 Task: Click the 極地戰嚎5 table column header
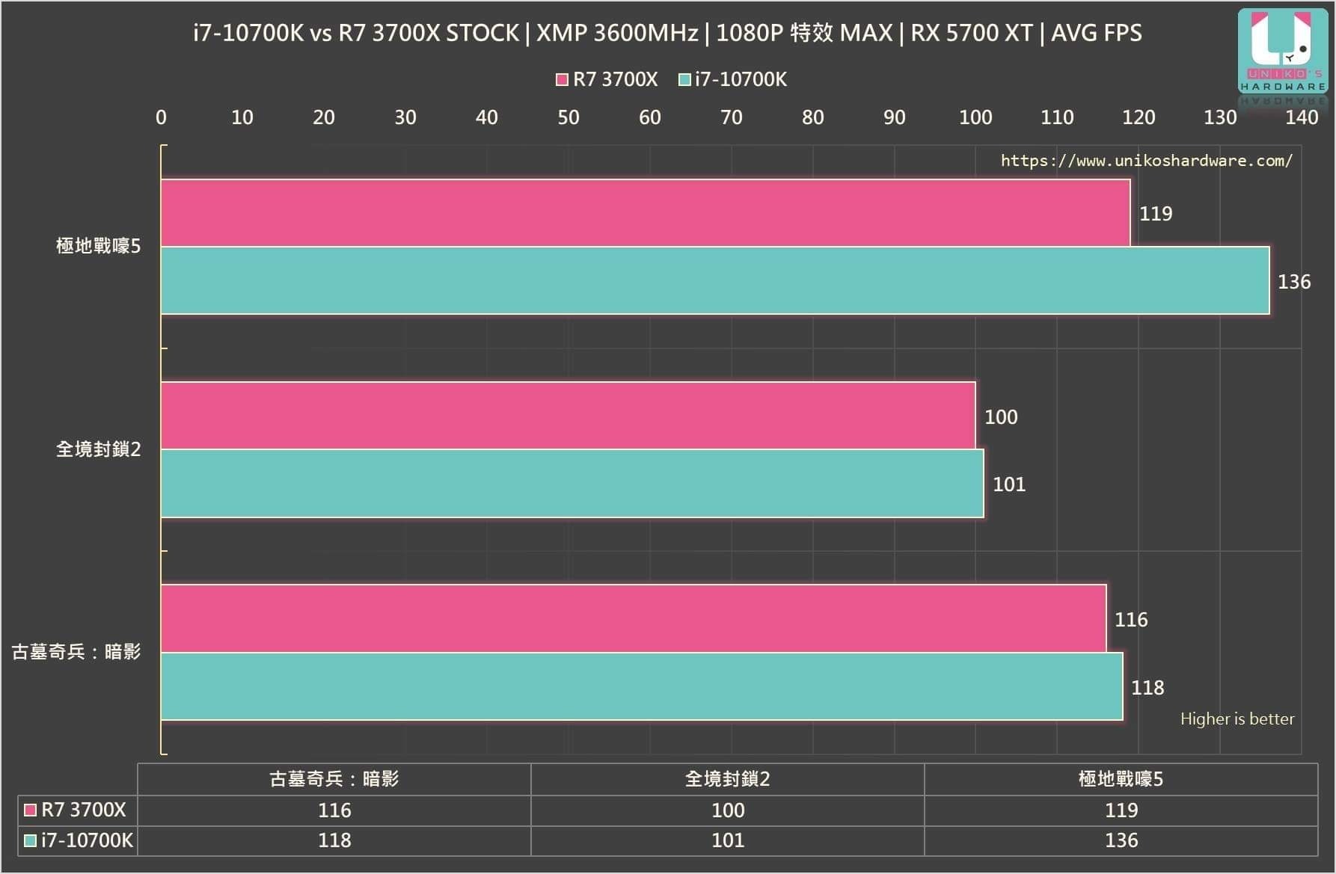click(1121, 779)
